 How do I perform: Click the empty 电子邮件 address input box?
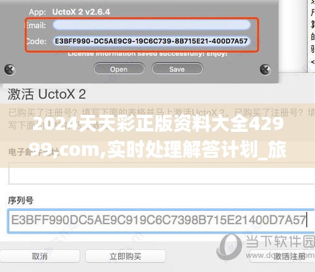pos(162,174)
